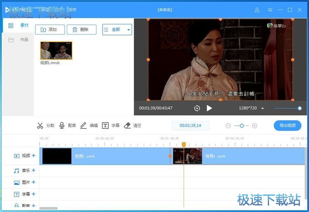309x212 pixels.
Task: Click the orange split handle between clips
Action: [x=170, y=156]
